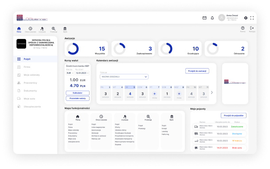Click Przejdź do awizacji button
The height and width of the screenshot is (169, 270).
197,71
